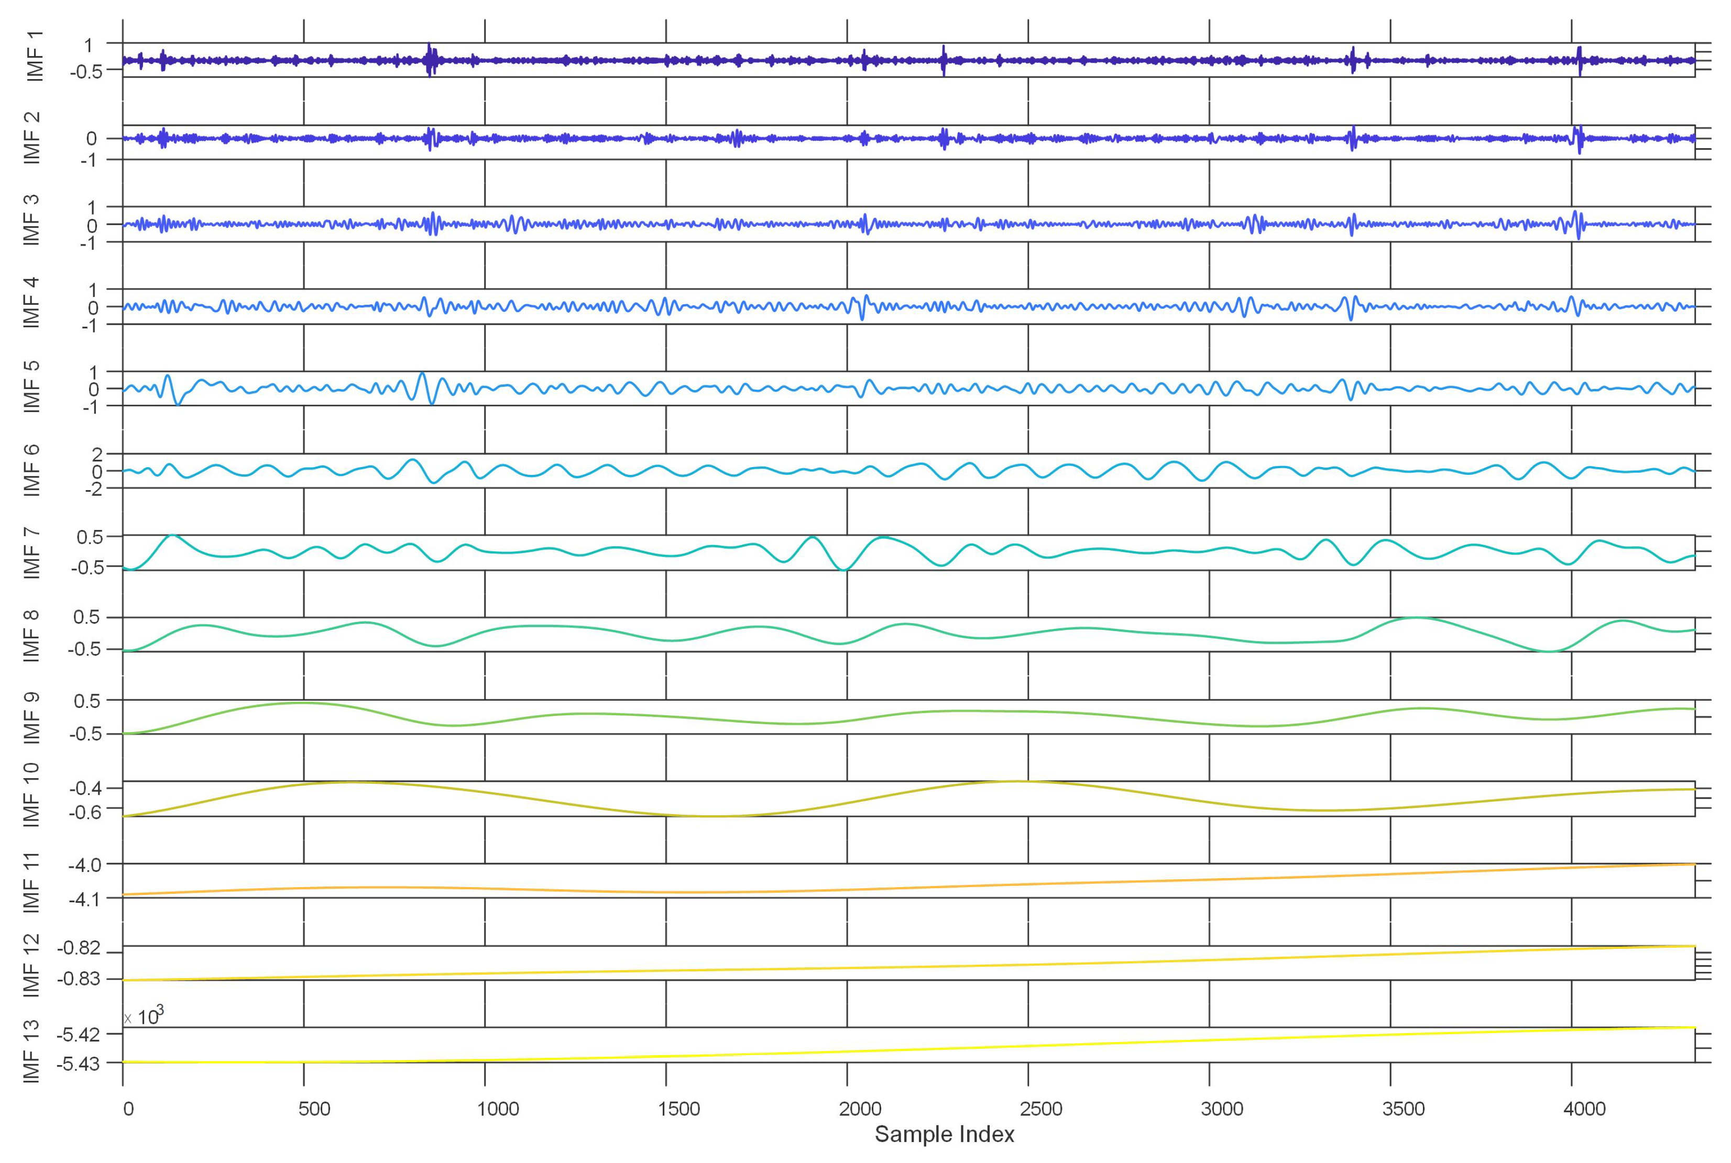Click the x10^3 exponent label
The width and height of the screenshot is (1731, 1163).
click(144, 1015)
